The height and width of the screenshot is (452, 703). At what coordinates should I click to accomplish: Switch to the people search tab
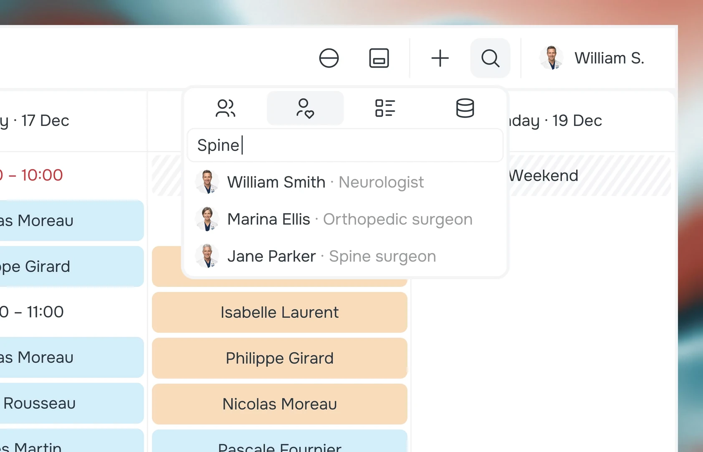point(225,108)
